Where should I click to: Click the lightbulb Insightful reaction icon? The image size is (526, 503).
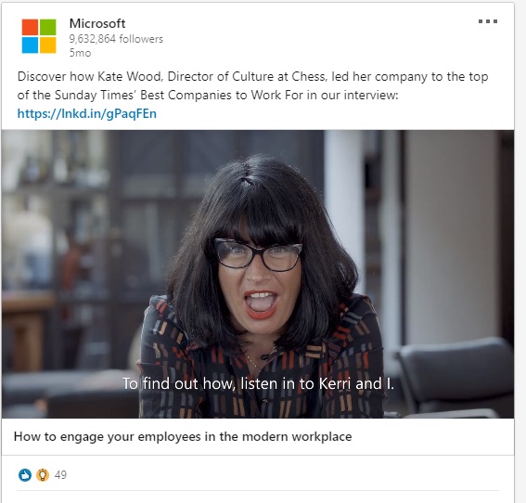tap(43, 475)
